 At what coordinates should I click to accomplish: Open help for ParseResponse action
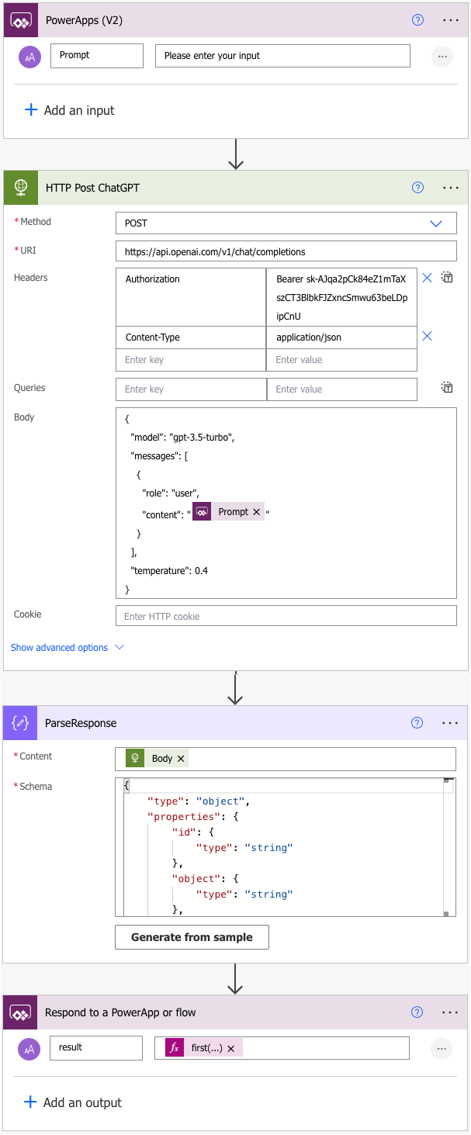click(417, 723)
